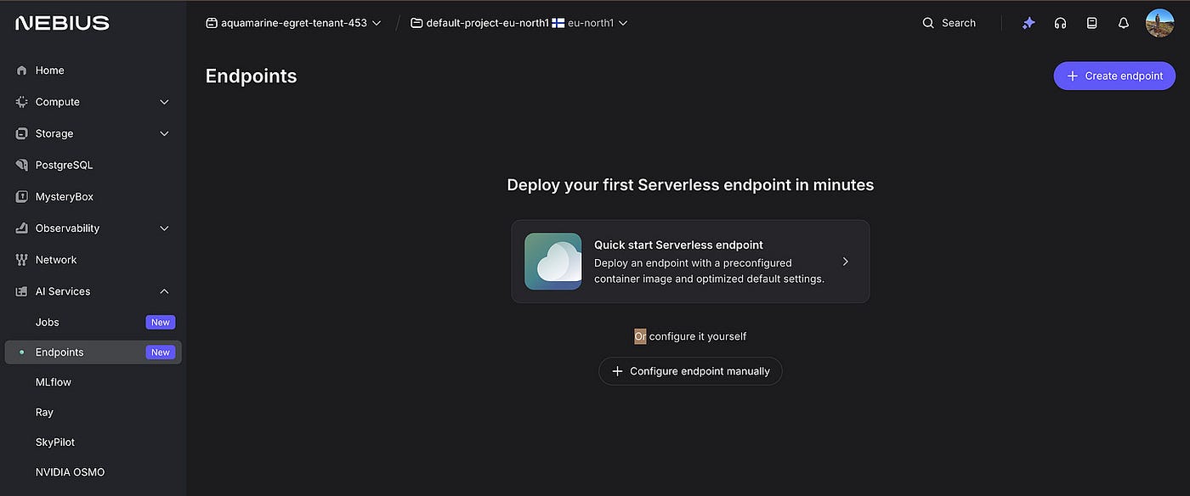Click the New badge next to Endpoints
The width and height of the screenshot is (1190, 496).
tap(161, 352)
